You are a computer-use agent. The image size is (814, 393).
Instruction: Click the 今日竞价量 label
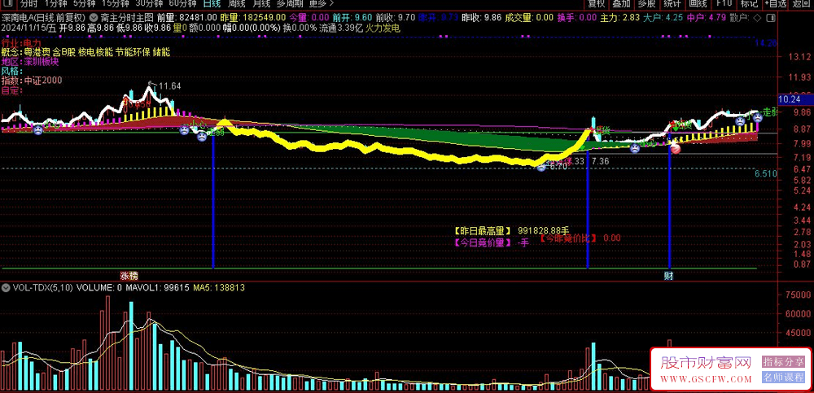click(481, 242)
